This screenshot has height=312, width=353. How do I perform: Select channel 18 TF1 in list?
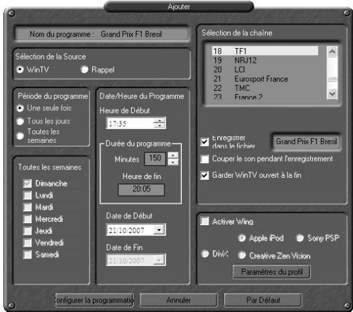[265, 51]
